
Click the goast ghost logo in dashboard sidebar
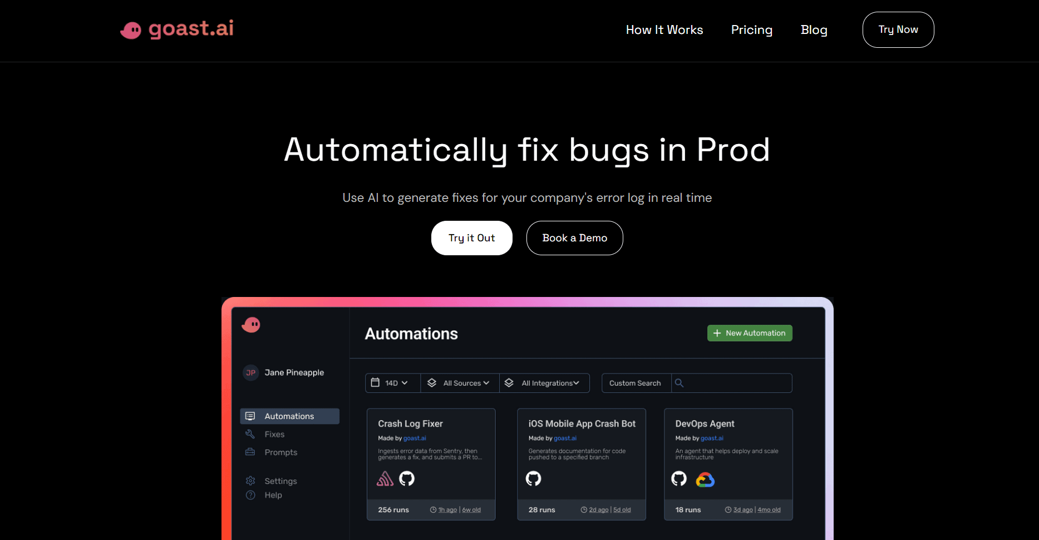point(251,325)
